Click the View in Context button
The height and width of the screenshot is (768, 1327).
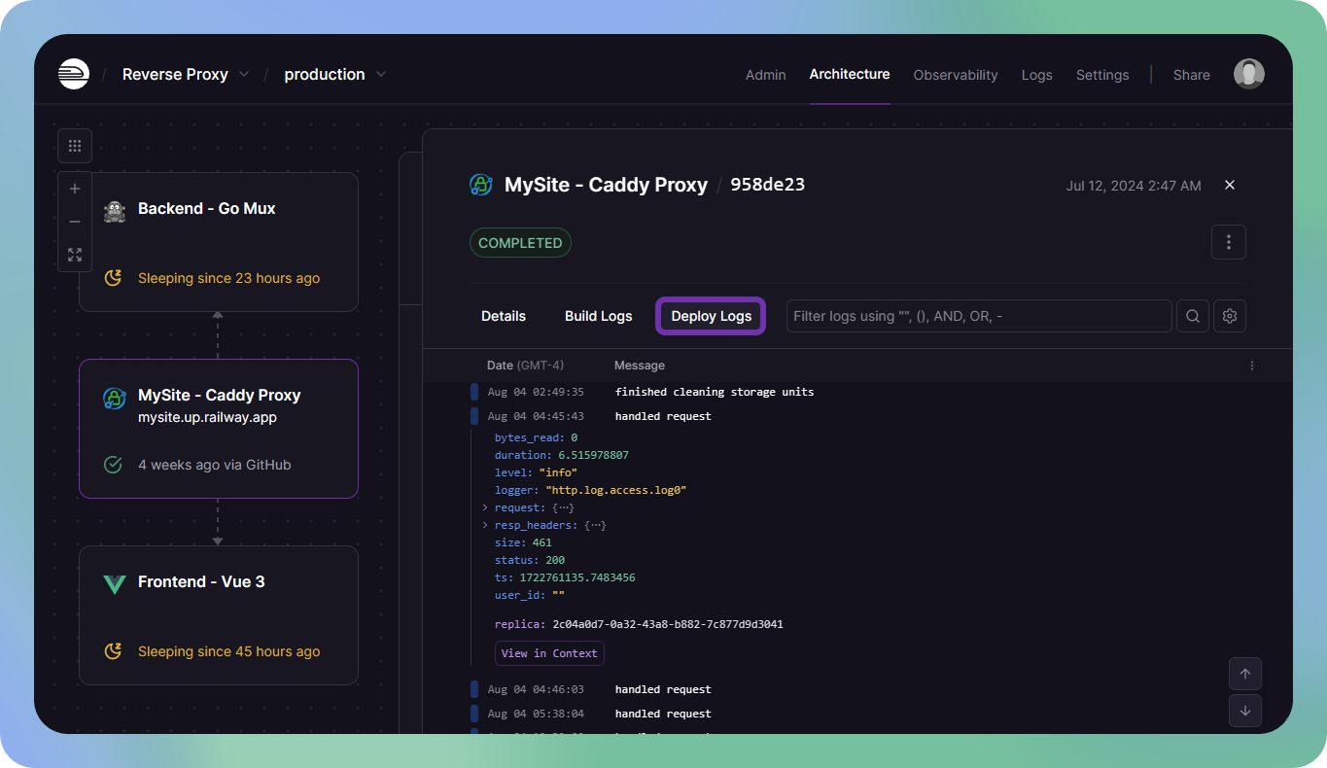549,653
